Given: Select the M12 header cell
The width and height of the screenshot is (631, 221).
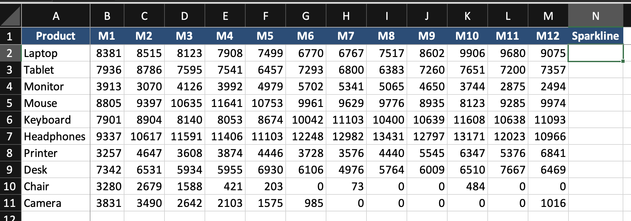Looking at the screenshot, I should tap(548, 36).
